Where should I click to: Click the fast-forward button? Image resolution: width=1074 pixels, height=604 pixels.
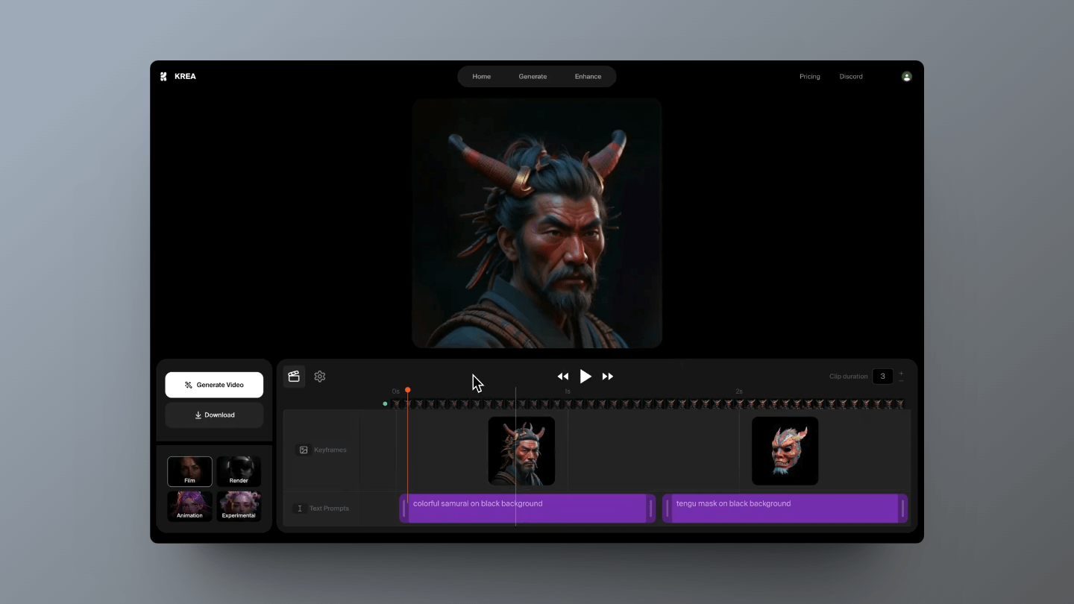click(608, 377)
